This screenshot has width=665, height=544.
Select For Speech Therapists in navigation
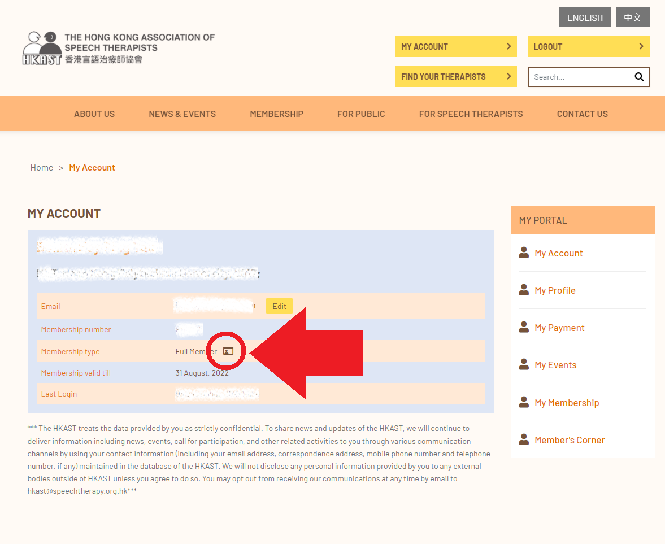[471, 114]
